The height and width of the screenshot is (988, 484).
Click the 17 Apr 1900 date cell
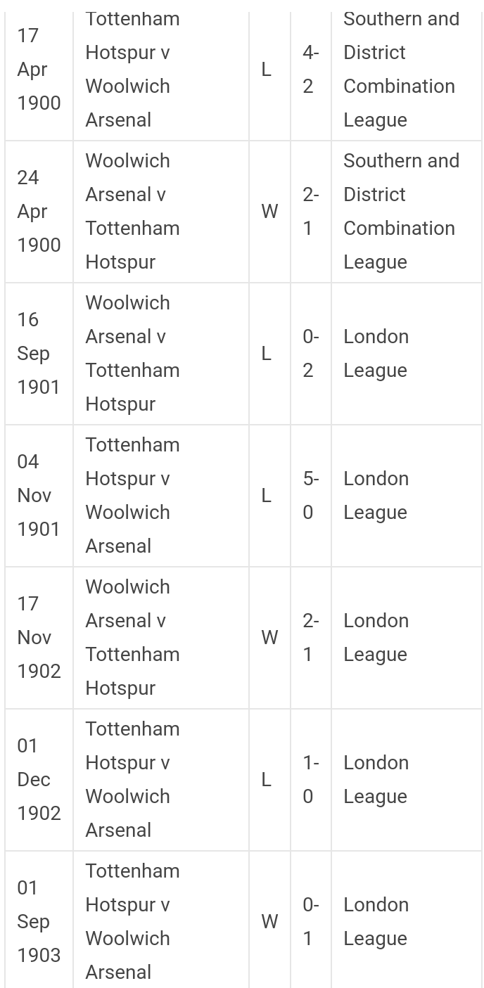coord(39,70)
